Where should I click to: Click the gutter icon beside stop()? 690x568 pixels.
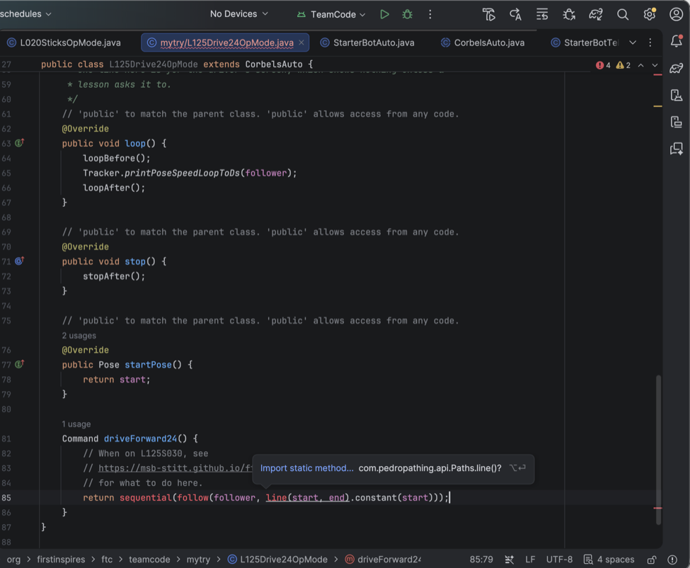[x=19, y=261]
